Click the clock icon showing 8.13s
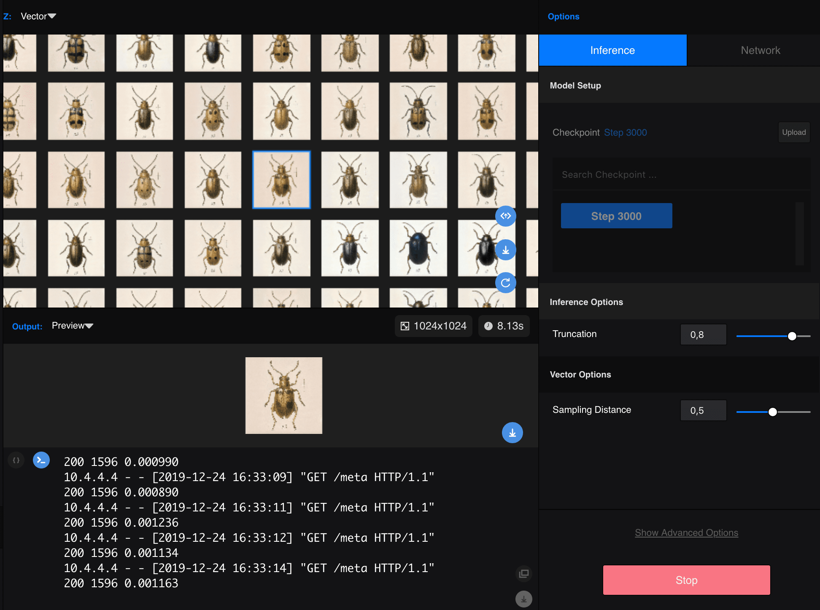 504,326
